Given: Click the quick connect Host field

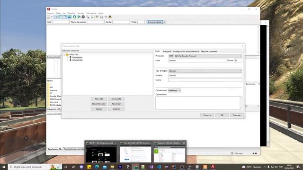Looking at the screenshot, I should [x=61, y=22].
